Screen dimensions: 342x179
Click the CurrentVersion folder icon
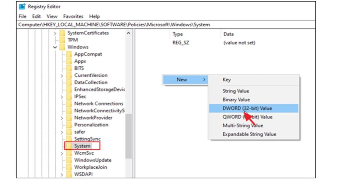tap(69, 75)
